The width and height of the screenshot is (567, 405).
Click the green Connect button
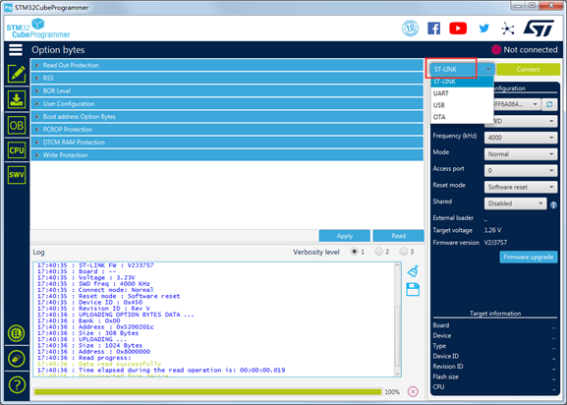tap(528, 69)
